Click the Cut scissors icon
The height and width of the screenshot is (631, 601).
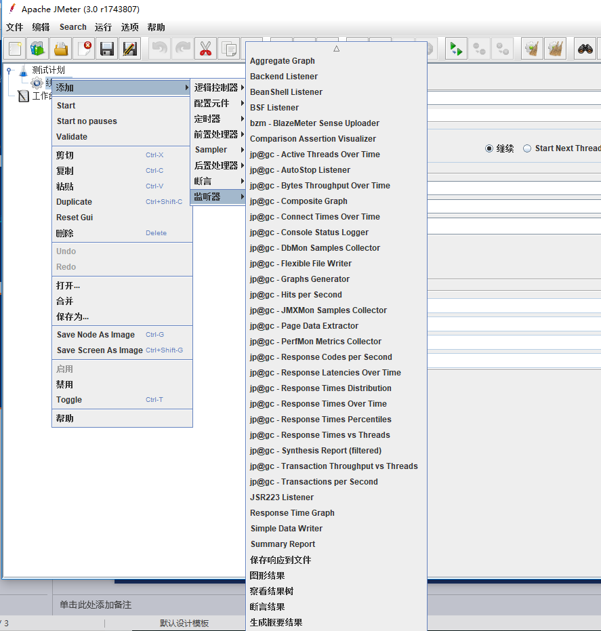click(x=205, y=49)
